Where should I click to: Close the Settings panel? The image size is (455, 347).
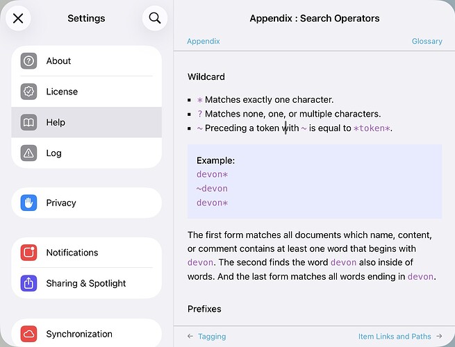(x=18, y=19)
